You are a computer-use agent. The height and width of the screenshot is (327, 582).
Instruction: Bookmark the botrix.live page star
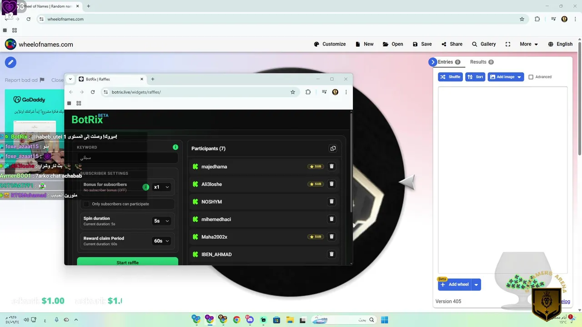[x=293, y=92]
